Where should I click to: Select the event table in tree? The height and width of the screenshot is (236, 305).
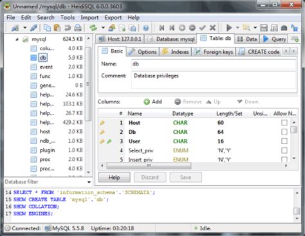coord(46,67)
